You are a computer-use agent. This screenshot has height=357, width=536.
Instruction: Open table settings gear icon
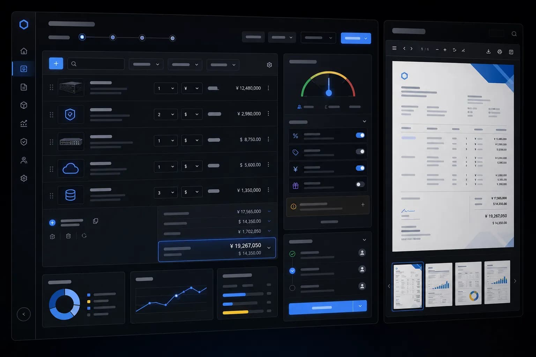click(269, 65)
